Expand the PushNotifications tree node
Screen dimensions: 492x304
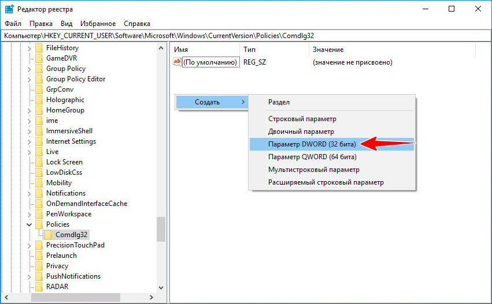click(x=29, y=277)
